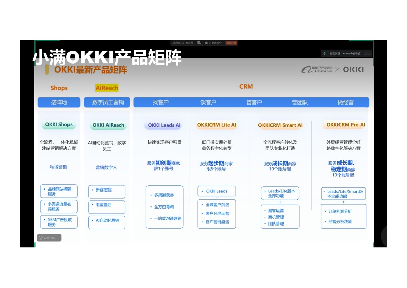The height and width of the screenshot is (288, 407).
Task: Click the OKKI AiReach product label
Action: (108, 125)
